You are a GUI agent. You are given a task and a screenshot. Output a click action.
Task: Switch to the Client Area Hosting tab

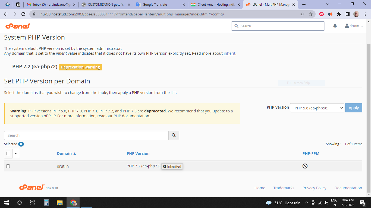click(215, 5)
